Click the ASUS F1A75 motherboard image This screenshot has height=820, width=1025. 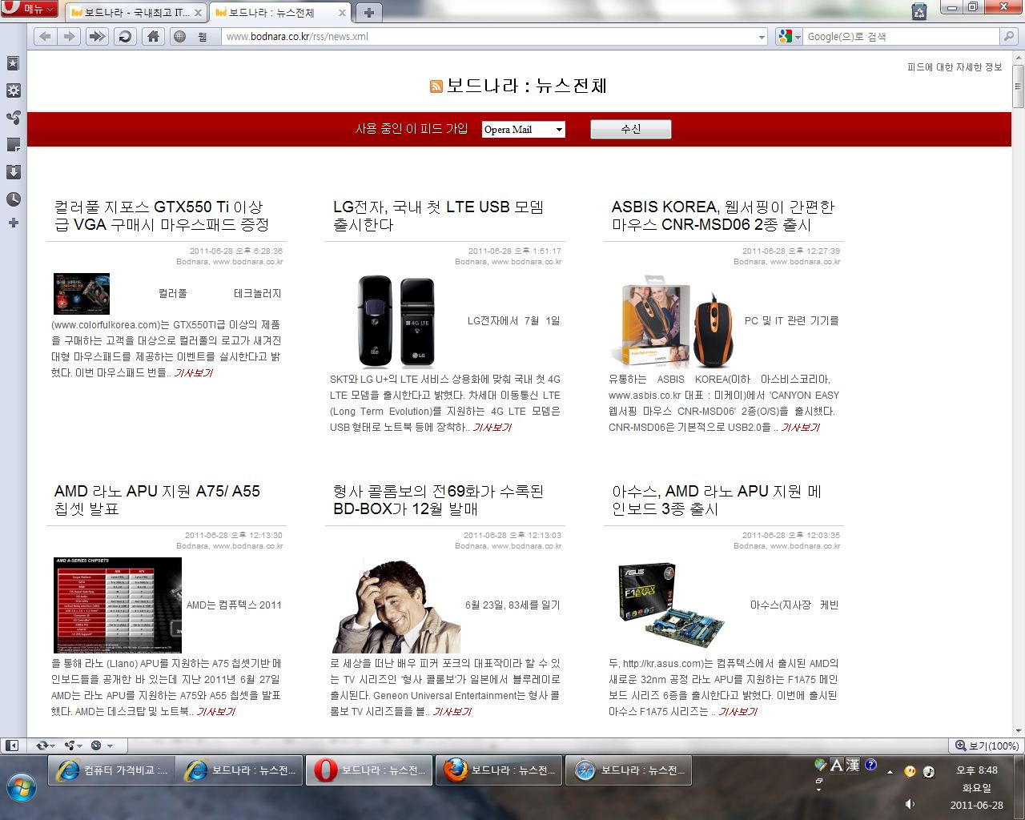pos(672,605)
